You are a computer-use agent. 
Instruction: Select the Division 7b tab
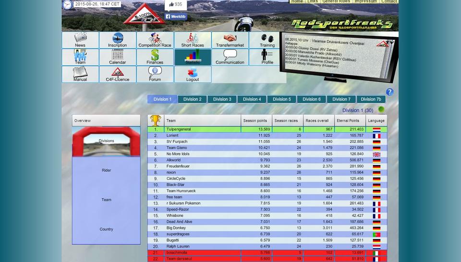coord(371,99)
